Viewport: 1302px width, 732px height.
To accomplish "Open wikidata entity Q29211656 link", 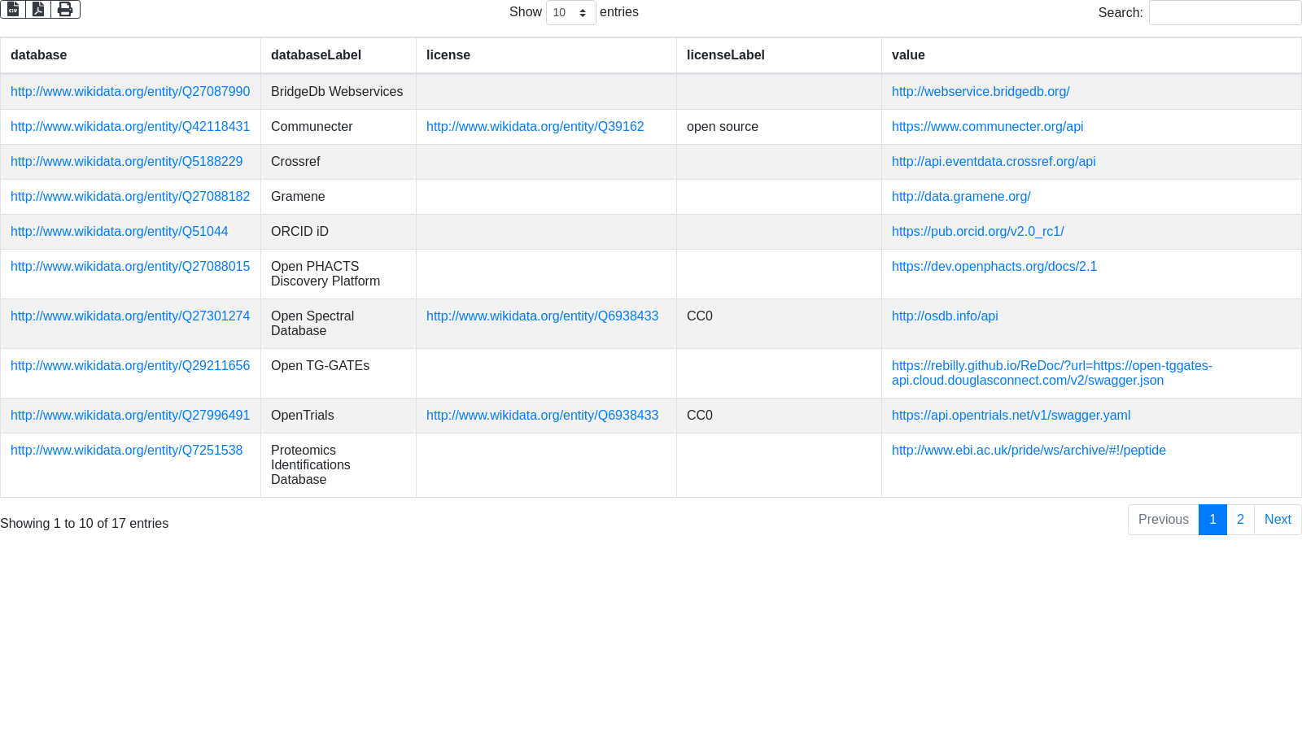I will tap(130, 366).
